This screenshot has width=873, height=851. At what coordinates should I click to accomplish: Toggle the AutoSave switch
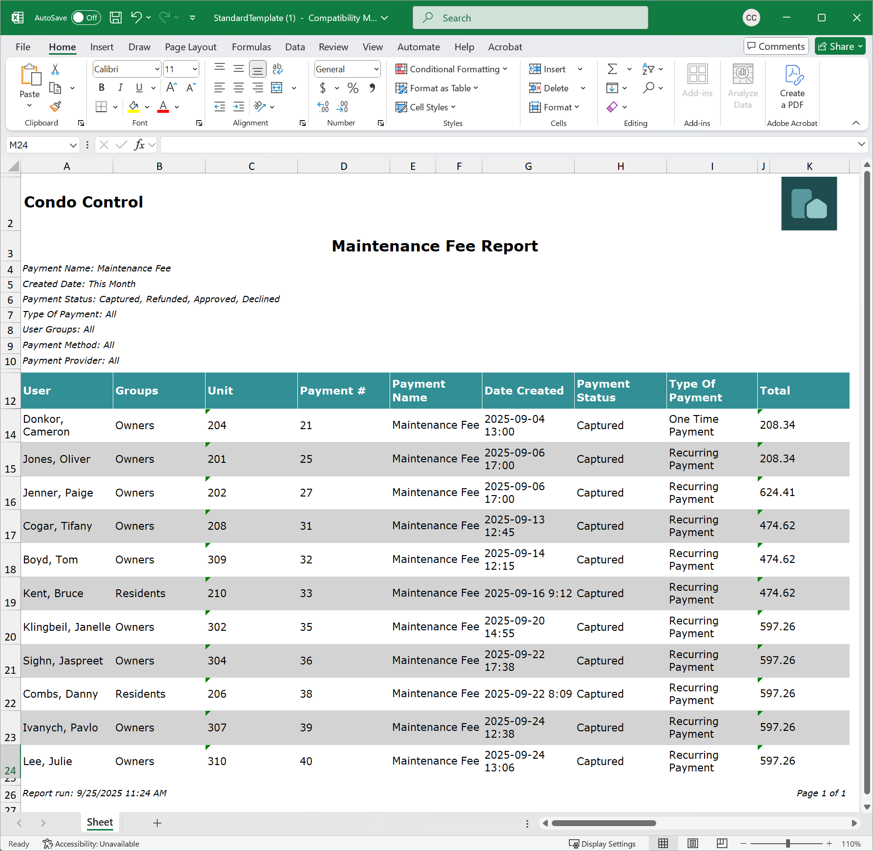pos(86,18)
